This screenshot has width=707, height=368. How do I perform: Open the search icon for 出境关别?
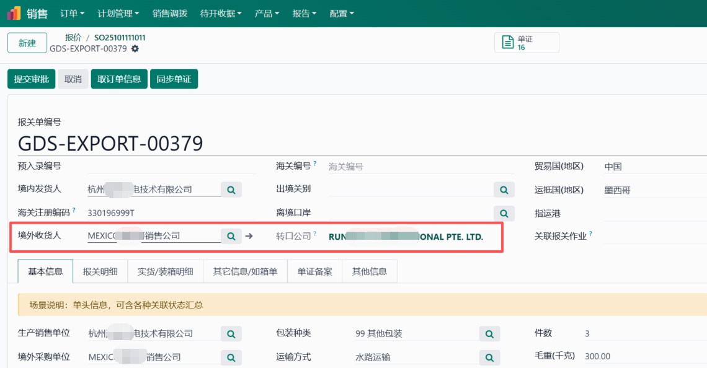504,189
